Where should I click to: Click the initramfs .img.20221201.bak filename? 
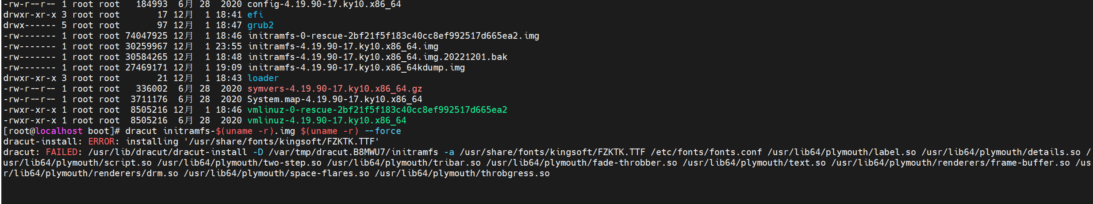377,57
